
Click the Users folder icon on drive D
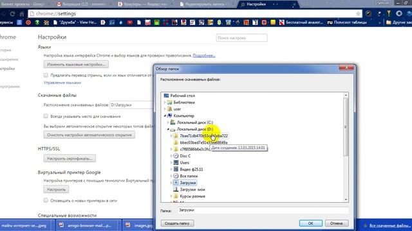pos(176,162)
